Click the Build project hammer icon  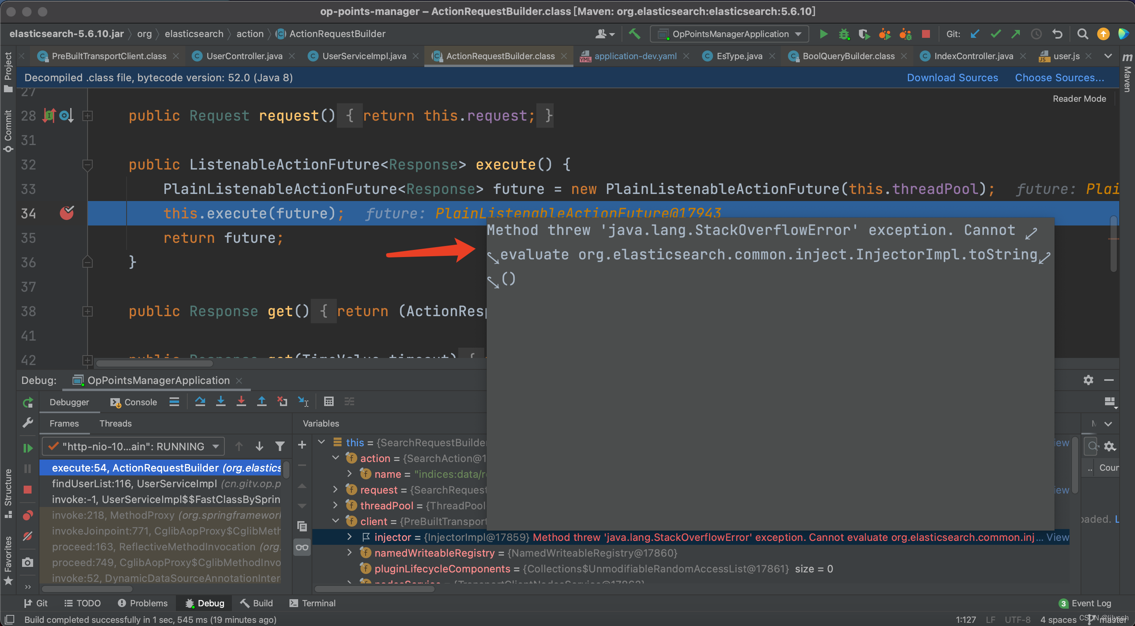[x=634, y=34]
